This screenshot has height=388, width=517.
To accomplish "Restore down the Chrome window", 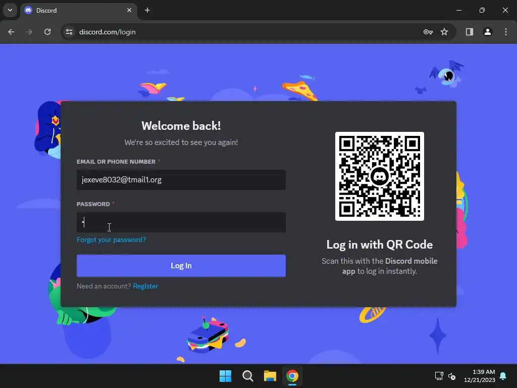I will (482, 10).
